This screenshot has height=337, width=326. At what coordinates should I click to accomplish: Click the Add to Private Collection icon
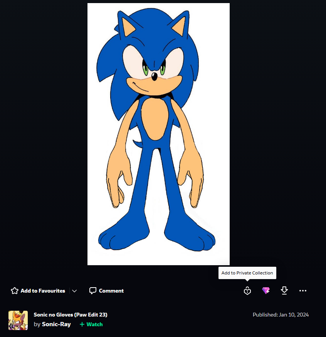[x=247, y=291]
